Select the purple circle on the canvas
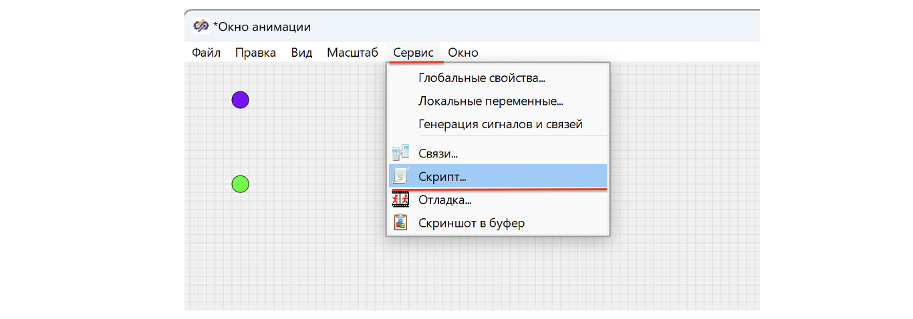 pos(240,100)
